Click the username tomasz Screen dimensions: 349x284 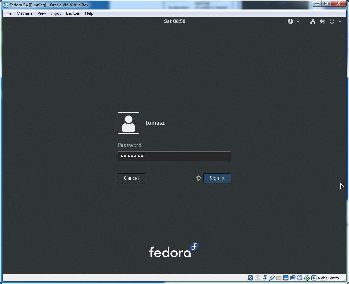[155, 123]
